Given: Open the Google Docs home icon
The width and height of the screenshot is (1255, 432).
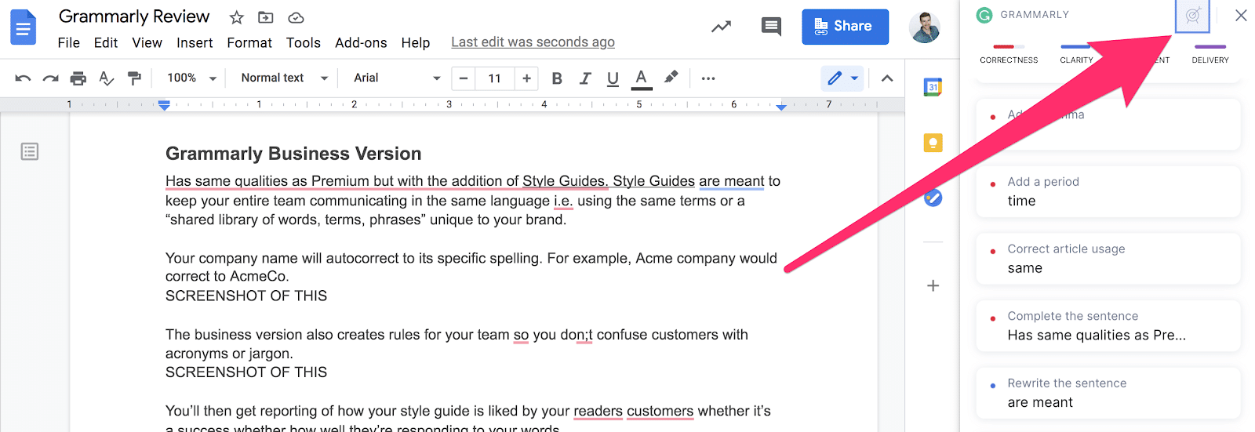Looking at the screenshot, I should tap(23, 27).
